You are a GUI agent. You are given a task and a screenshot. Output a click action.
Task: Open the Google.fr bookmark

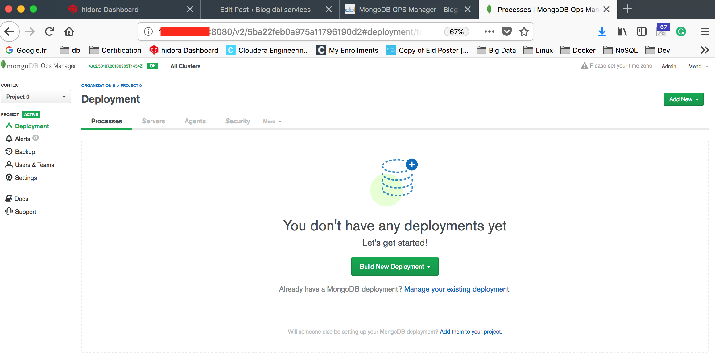[x=26, y=50]
